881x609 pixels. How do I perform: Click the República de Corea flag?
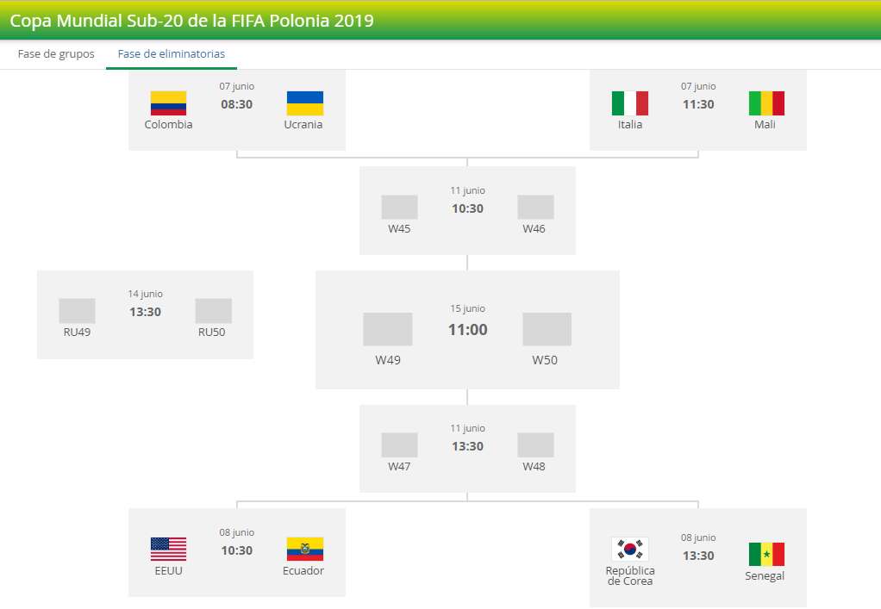(630, 549)
